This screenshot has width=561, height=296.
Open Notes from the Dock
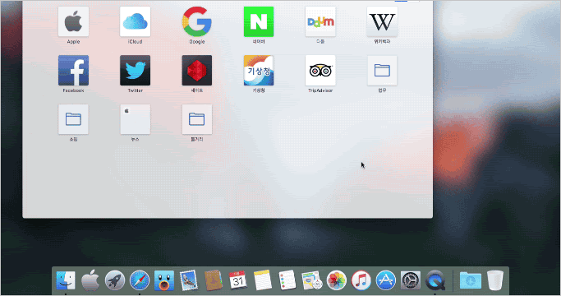tap(263, 280)
